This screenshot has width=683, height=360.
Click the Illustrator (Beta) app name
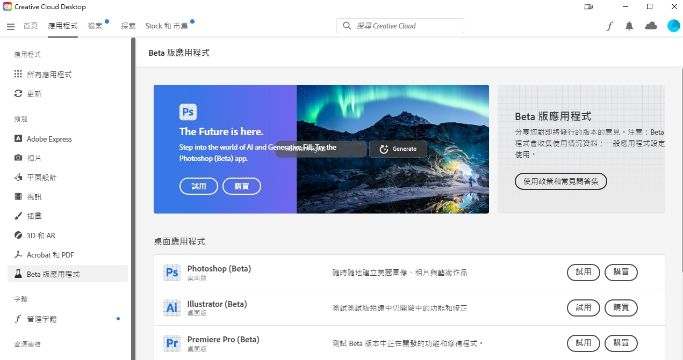[x=217, y=304]
